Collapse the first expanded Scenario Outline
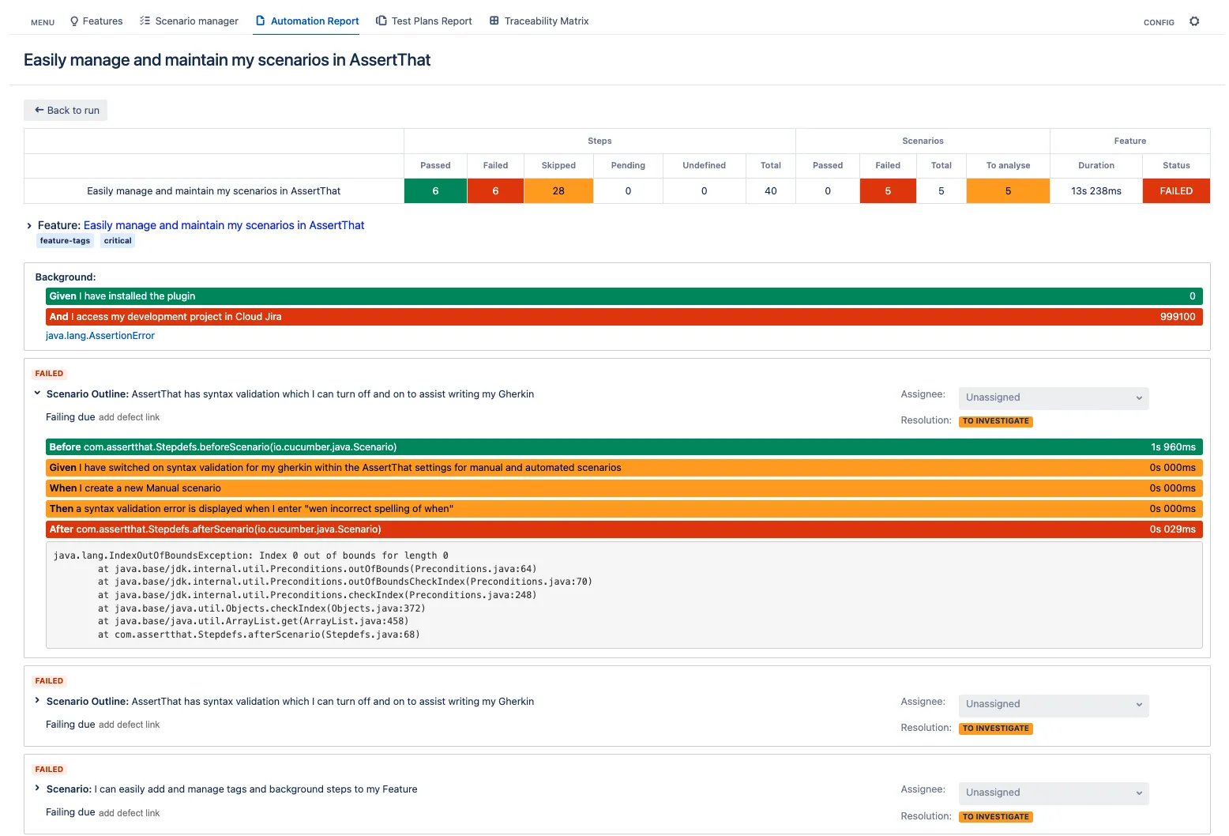 point(37,394)
